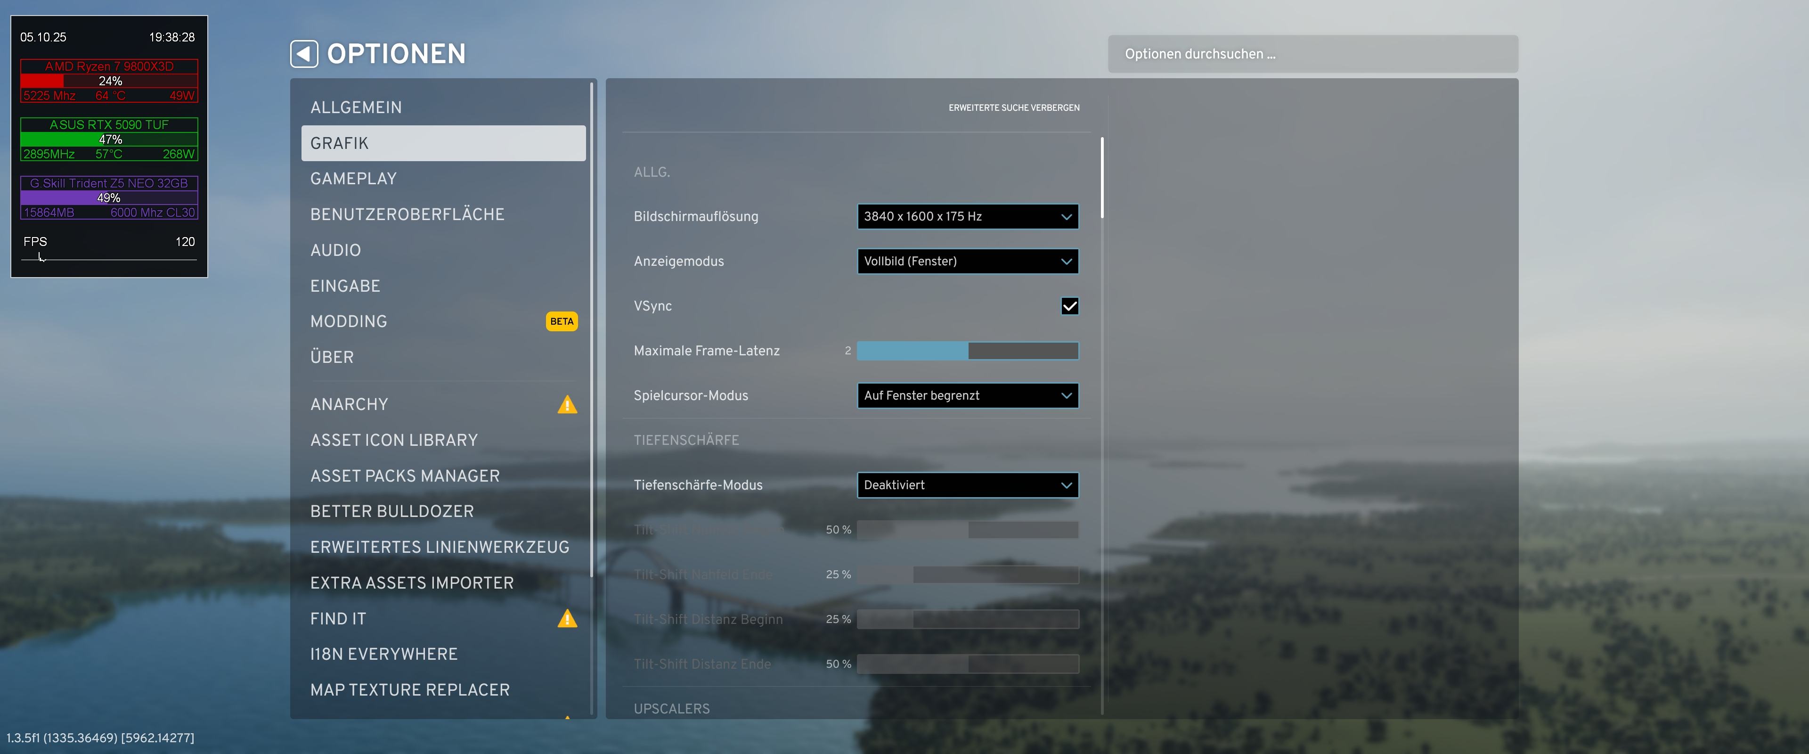Disable the VSync checkbox
This screenshot has height=754, width=1809.
coord(1069,306)
